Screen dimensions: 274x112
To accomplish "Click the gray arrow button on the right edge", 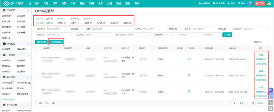I will click(x=271, y=102).
